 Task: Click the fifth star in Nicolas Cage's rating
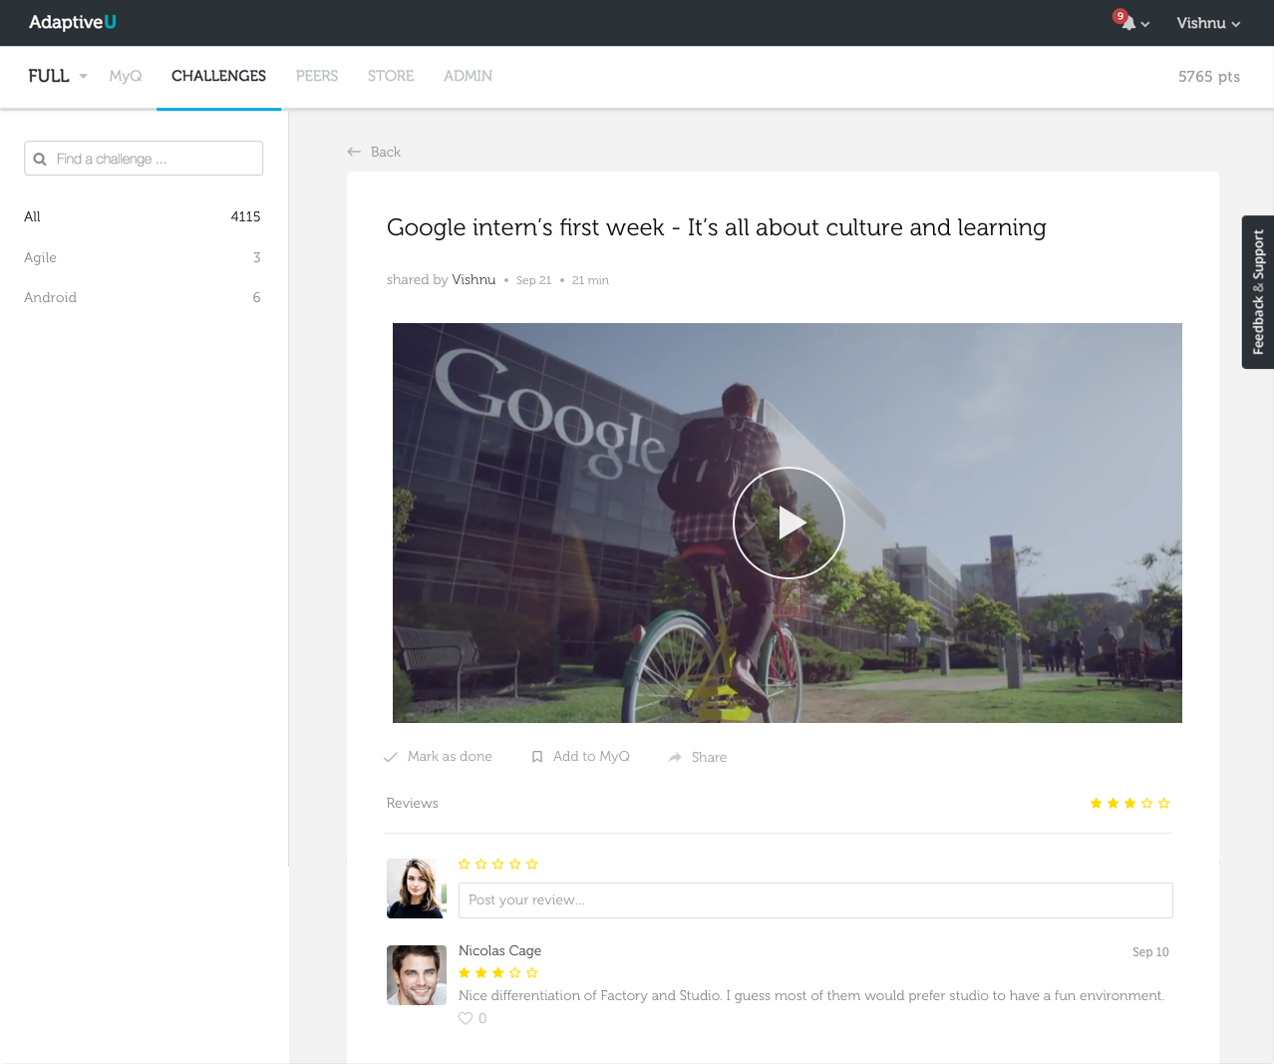[531, 972]
